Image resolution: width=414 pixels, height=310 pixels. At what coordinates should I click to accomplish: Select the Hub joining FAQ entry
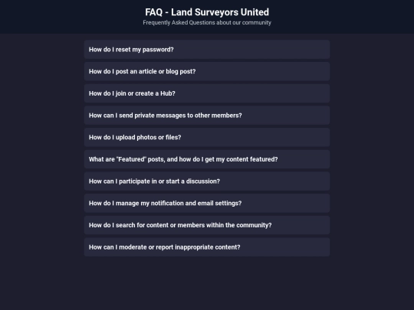pos(207,93)
